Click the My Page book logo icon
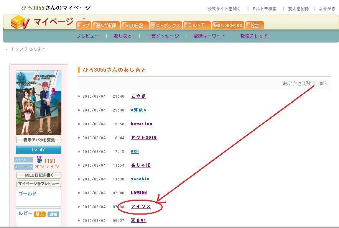 pos(20,22)
